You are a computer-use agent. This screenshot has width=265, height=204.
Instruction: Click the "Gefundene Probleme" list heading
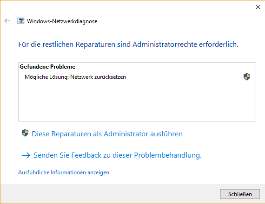(x=47, y=67)
